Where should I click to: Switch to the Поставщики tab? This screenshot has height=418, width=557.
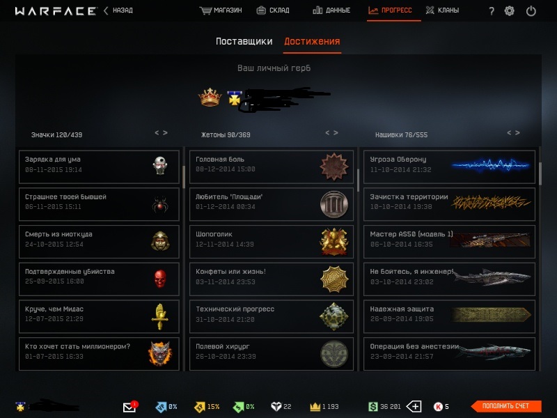[244, 41]
